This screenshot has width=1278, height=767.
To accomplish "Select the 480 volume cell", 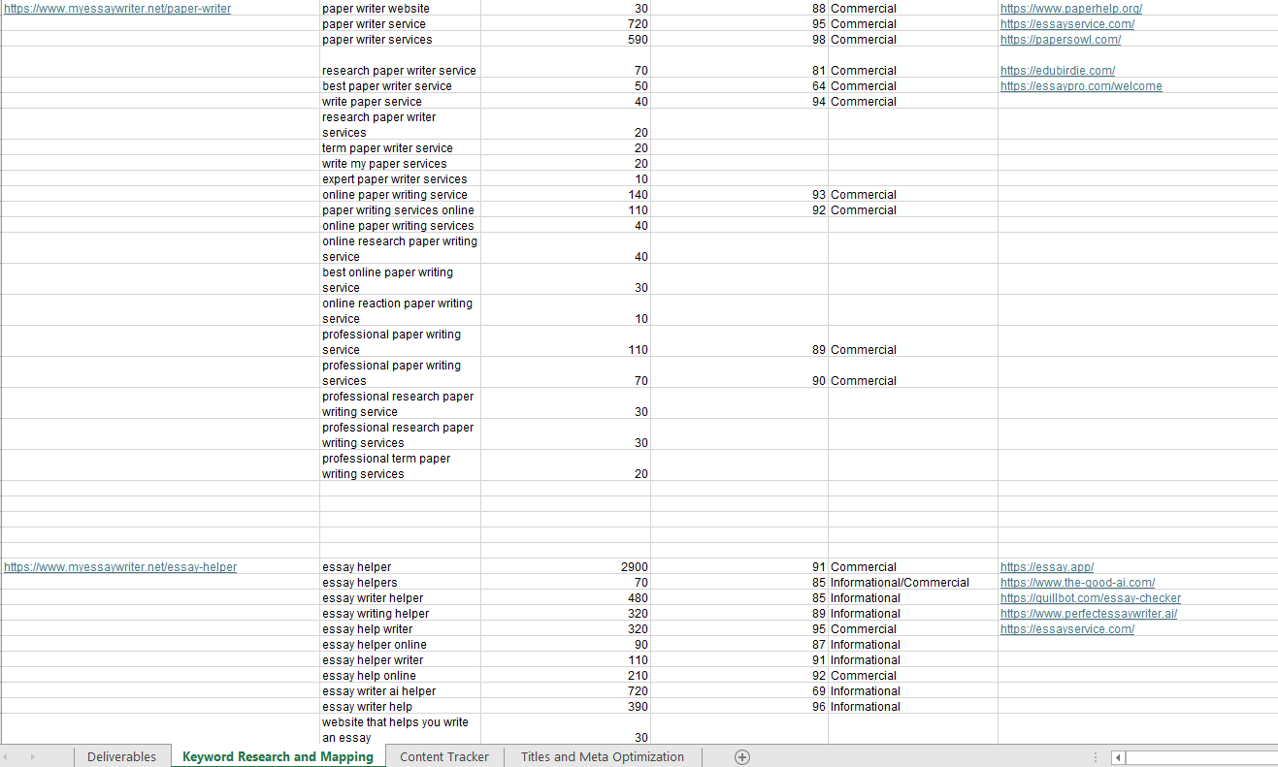I will (x=566, y=598).
